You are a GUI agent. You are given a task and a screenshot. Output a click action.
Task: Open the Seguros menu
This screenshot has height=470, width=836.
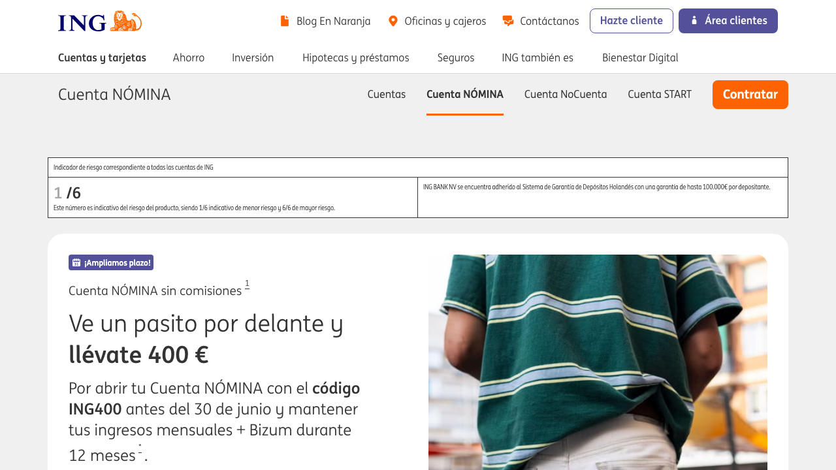[456, 57]
